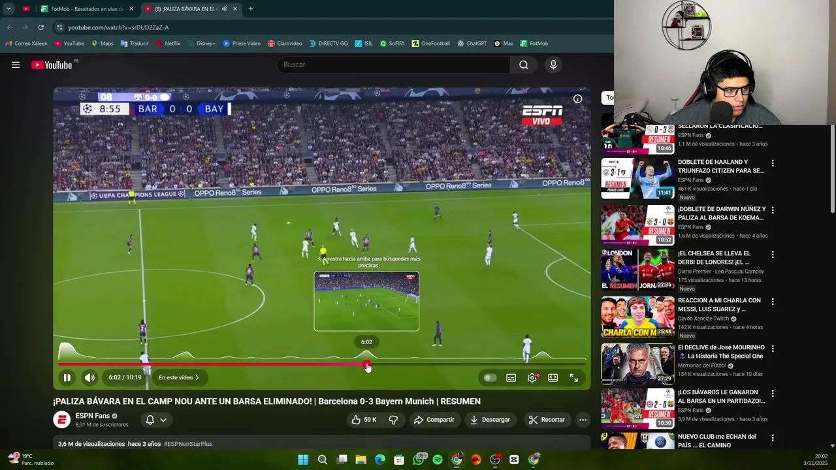This screenshot has width=836, height=470.
Task: Open the Mourinho decline video thumbnail
Action: (x=637, y=364)
